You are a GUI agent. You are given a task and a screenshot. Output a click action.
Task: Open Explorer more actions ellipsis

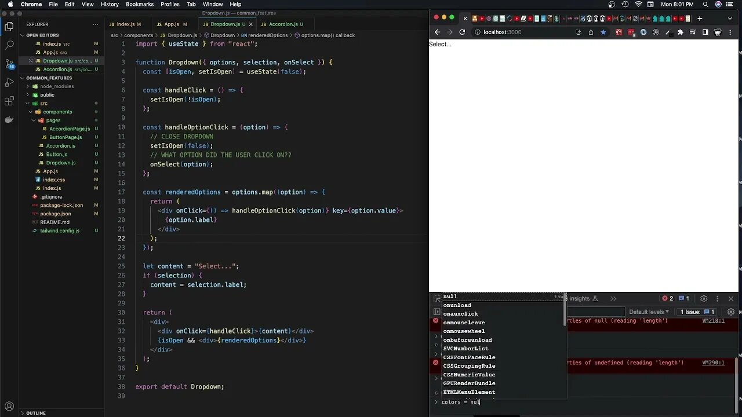tap(96, 24)
